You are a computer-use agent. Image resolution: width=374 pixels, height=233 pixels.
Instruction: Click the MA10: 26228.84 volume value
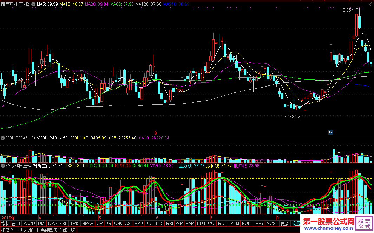click(154, 138)
